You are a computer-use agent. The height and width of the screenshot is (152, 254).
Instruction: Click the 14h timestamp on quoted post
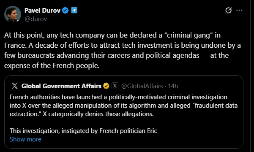(173, 86)
